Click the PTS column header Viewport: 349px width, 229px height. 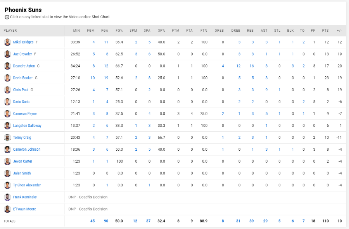[x=325, y=31]
